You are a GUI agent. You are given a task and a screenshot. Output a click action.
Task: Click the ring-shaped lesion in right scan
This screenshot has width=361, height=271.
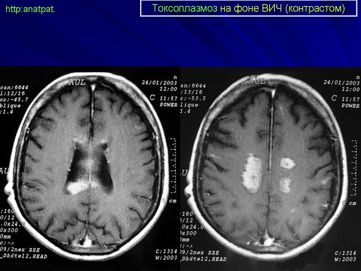[288, 163]
